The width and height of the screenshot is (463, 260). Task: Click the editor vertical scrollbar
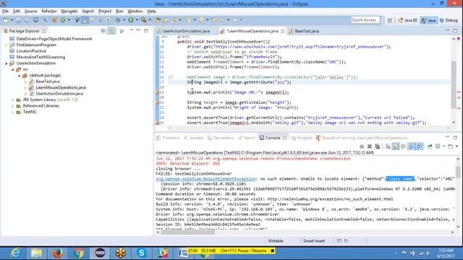pyautogui.click(x=454, y=85)
